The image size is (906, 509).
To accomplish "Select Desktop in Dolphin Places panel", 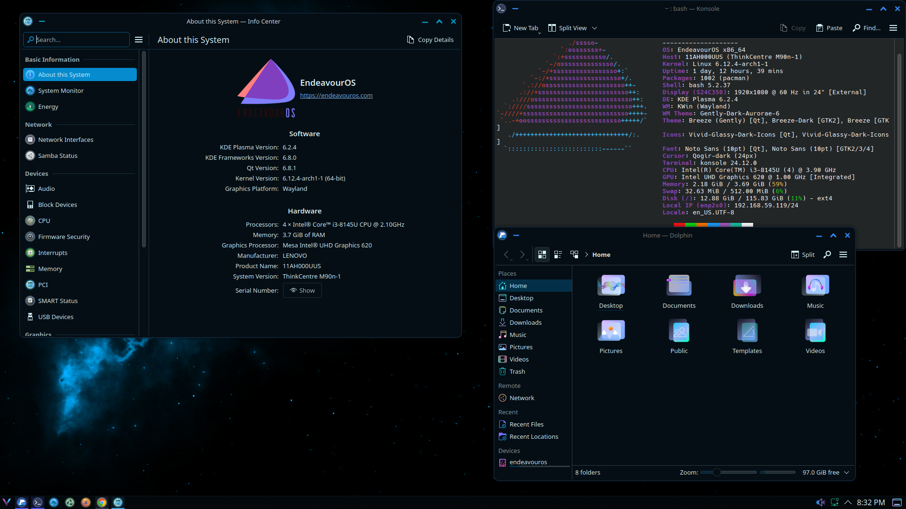I will [x=534, y=298].
